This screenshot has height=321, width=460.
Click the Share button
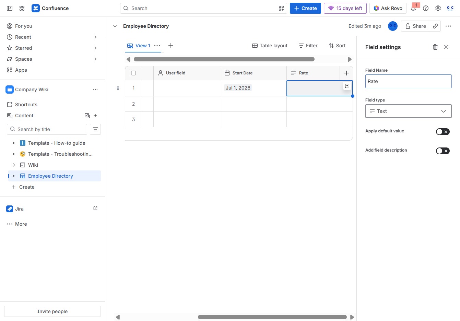click(x=415, y=26)
